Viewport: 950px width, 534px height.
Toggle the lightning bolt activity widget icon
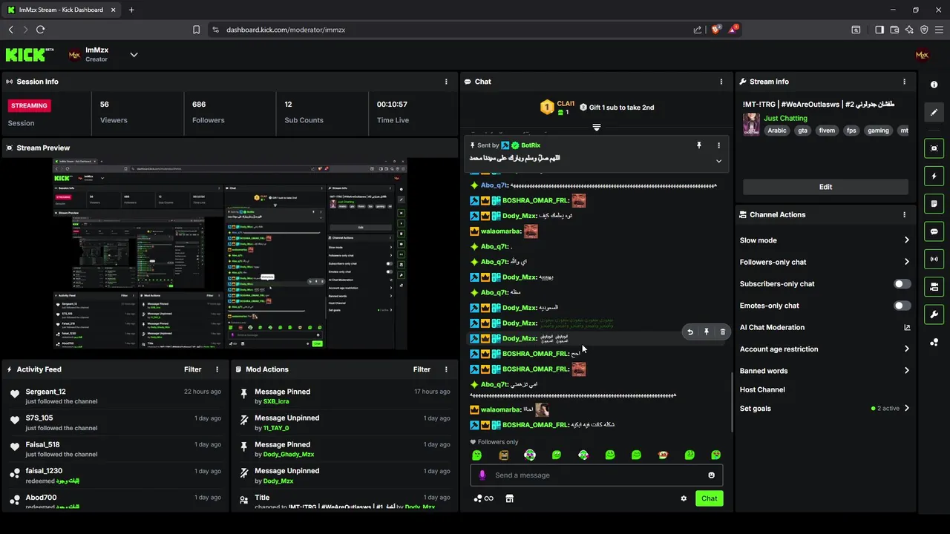[934, 177]
